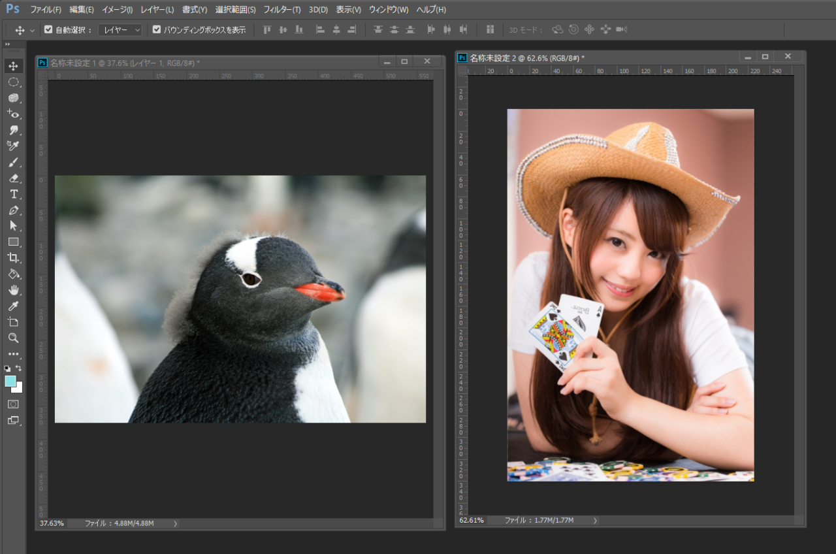Click the align bottom edges icon

(299, 29)
